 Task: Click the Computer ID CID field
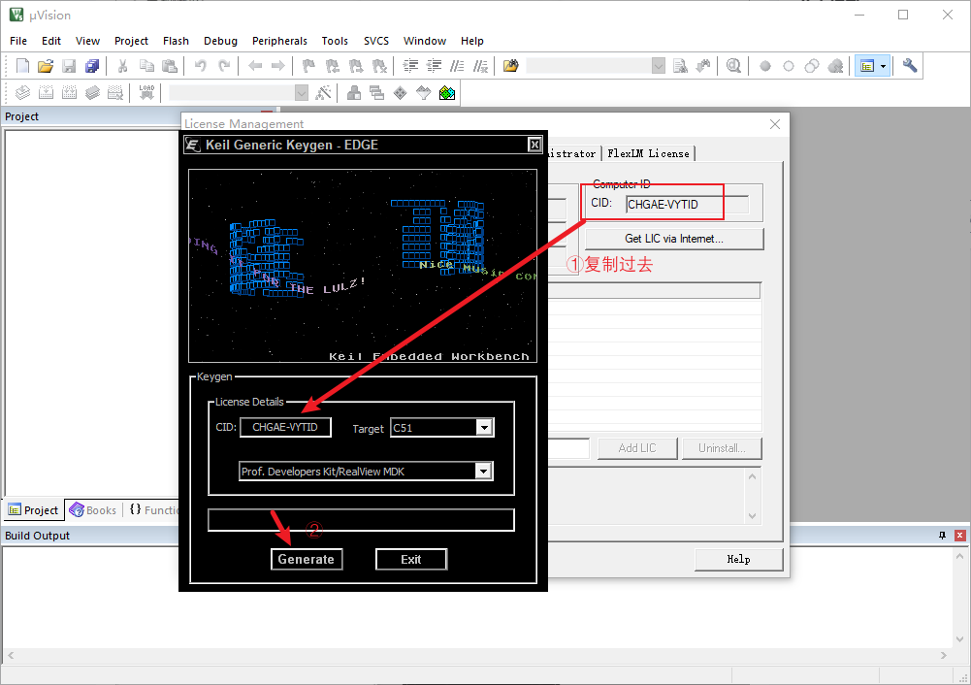(x=687, y=205)
